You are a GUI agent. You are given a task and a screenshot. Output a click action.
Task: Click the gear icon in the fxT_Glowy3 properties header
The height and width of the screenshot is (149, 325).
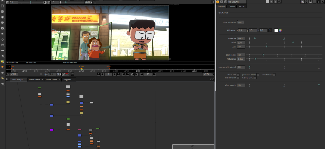pyautogui.click(x=222, y=2)
